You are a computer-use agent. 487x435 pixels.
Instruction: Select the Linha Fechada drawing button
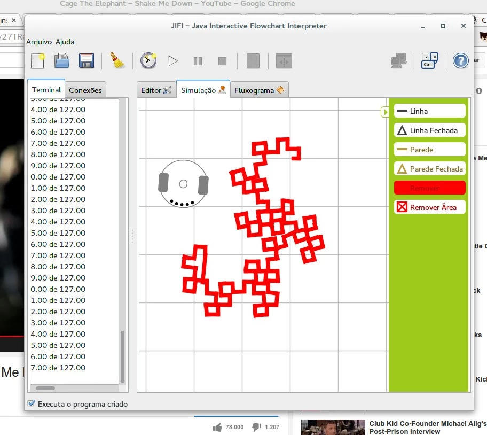coord(429,130)
